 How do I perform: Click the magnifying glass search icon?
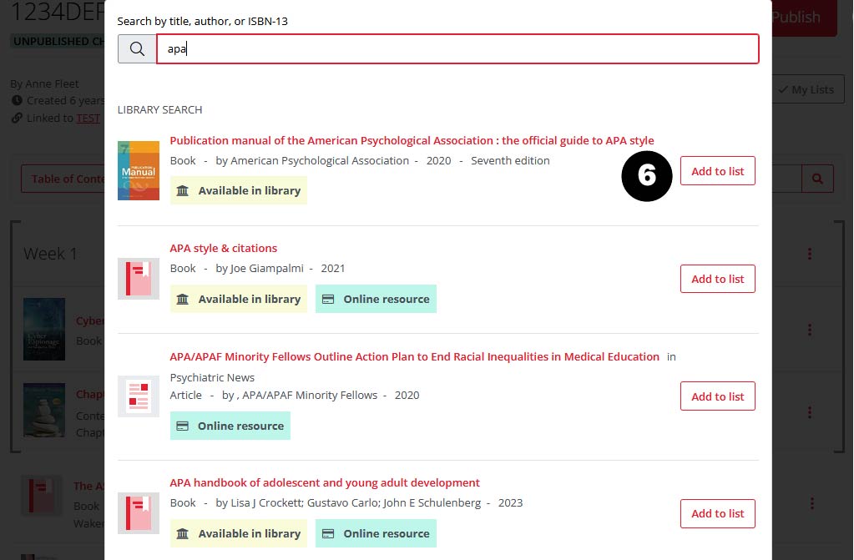click(137, 49)
